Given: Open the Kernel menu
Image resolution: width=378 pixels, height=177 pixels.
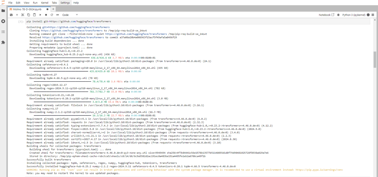Looking at the screenshot, I should pos(44,3).
